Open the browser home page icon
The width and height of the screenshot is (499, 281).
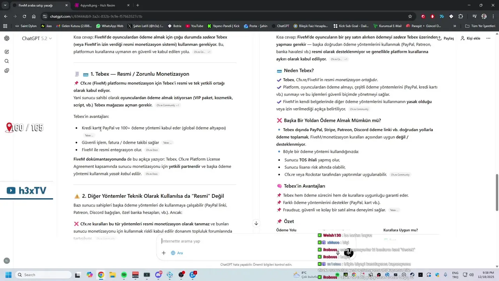tap(34, 16)
